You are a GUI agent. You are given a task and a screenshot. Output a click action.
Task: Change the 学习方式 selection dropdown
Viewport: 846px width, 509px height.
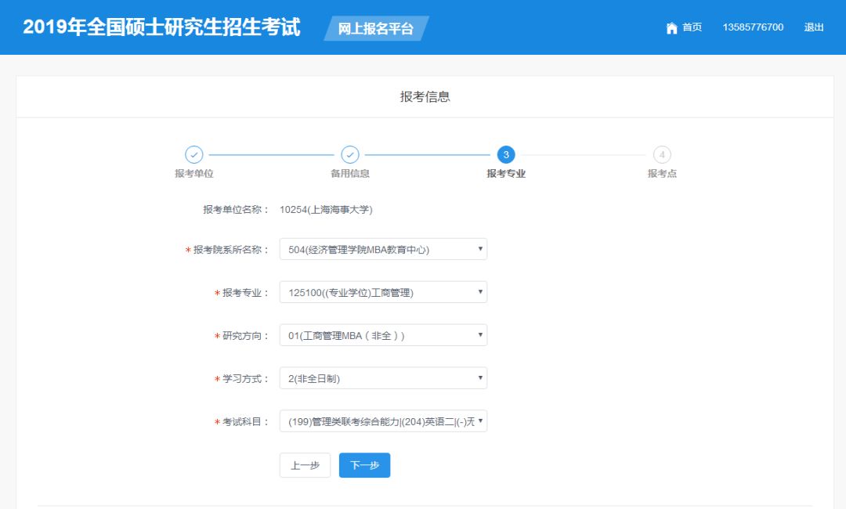[383, 379]
